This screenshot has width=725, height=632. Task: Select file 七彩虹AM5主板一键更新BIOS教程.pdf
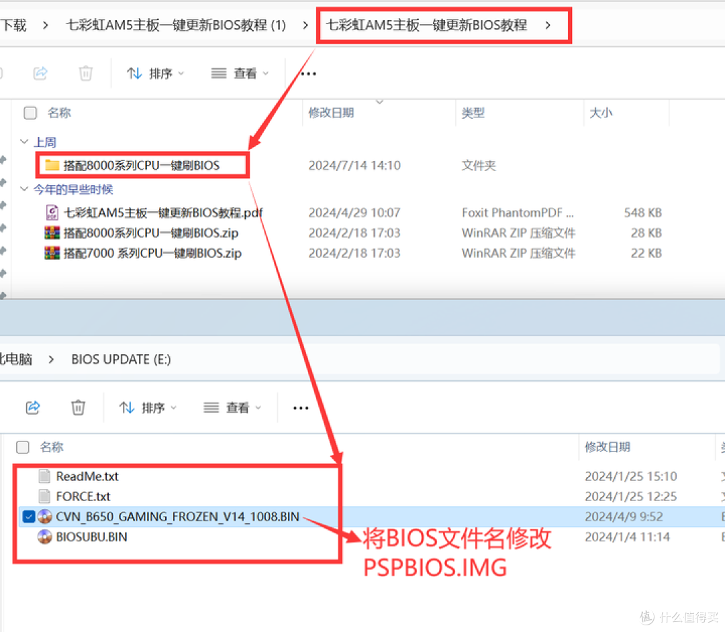coord(163,213)
